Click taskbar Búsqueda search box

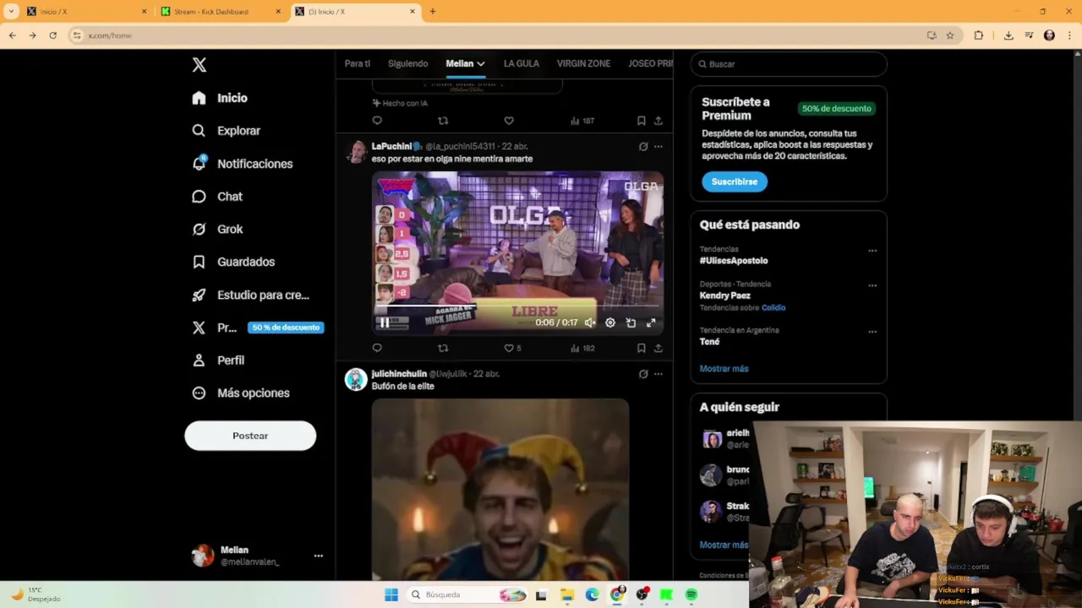(467, 594)
